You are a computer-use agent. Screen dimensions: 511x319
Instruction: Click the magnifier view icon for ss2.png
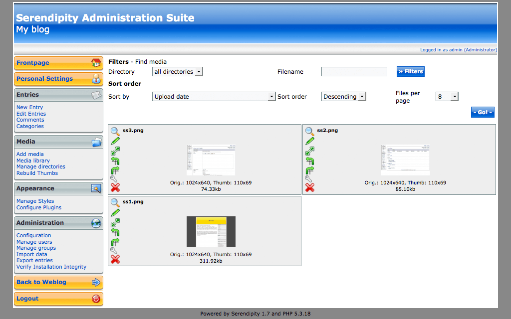pyautogui.click(x=309, y=132)
